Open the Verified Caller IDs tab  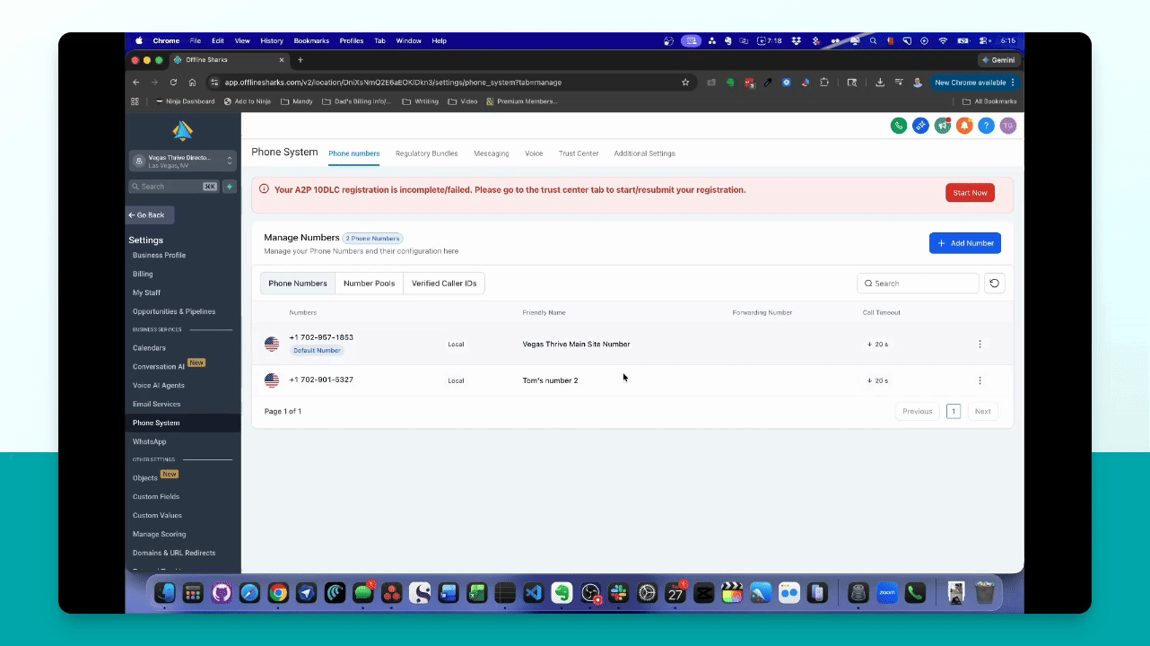click(444, 284)
